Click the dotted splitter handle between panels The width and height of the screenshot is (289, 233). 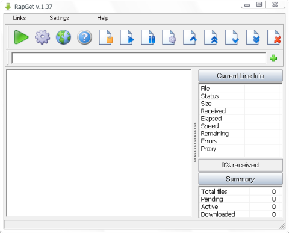(195, 143)
